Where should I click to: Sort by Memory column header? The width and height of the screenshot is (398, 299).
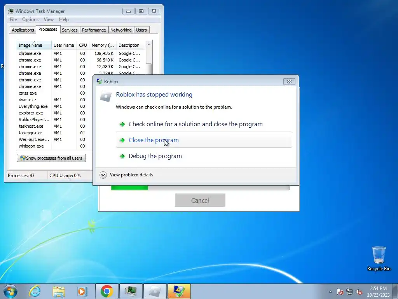point(103,45)
